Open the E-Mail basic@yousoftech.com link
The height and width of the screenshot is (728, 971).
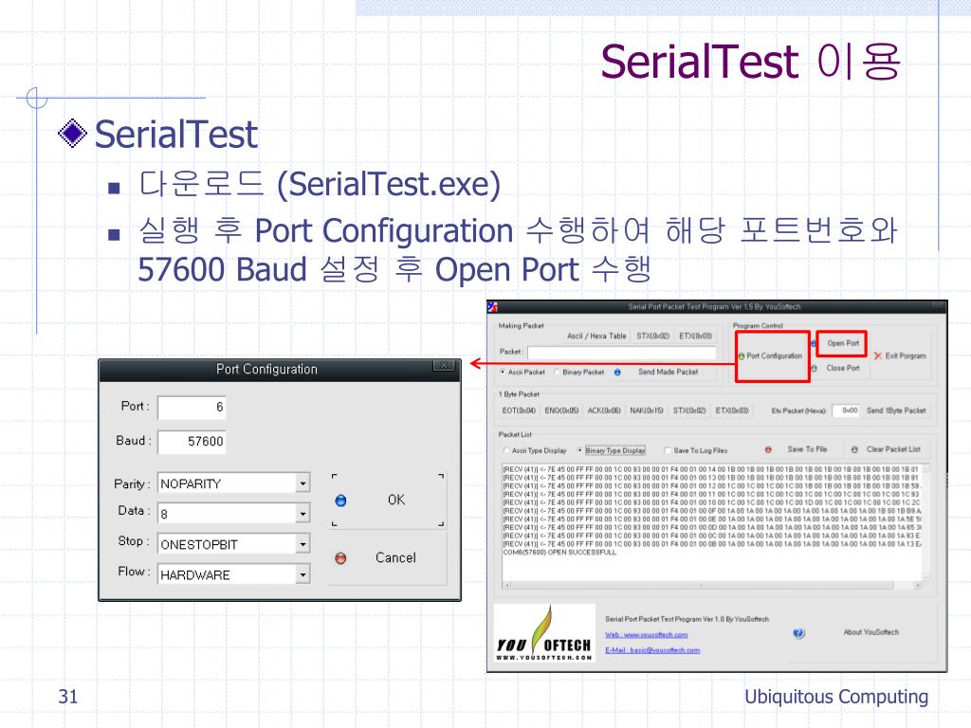(652, 650)
